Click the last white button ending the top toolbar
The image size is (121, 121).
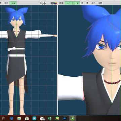tap(100, 3)
